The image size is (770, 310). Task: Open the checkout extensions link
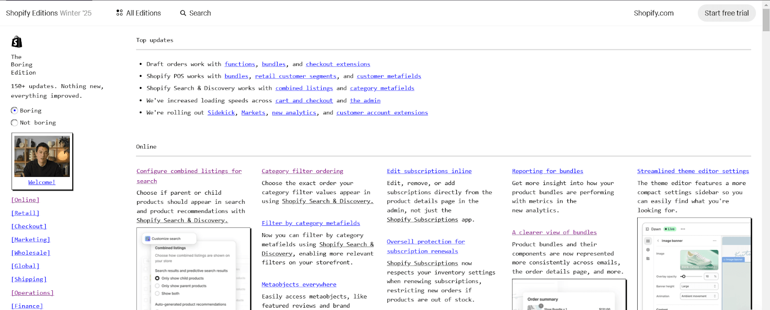click(x=338, y=64)
